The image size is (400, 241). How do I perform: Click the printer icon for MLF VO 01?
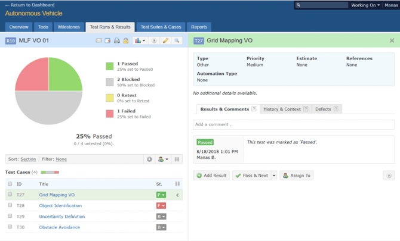(117, 40)
